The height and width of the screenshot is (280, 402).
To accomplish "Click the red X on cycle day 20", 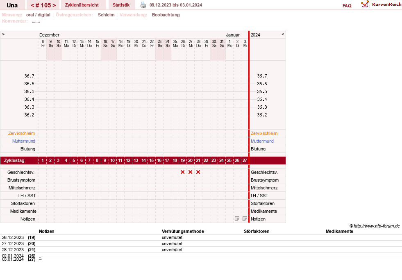I will click(190, 172).
